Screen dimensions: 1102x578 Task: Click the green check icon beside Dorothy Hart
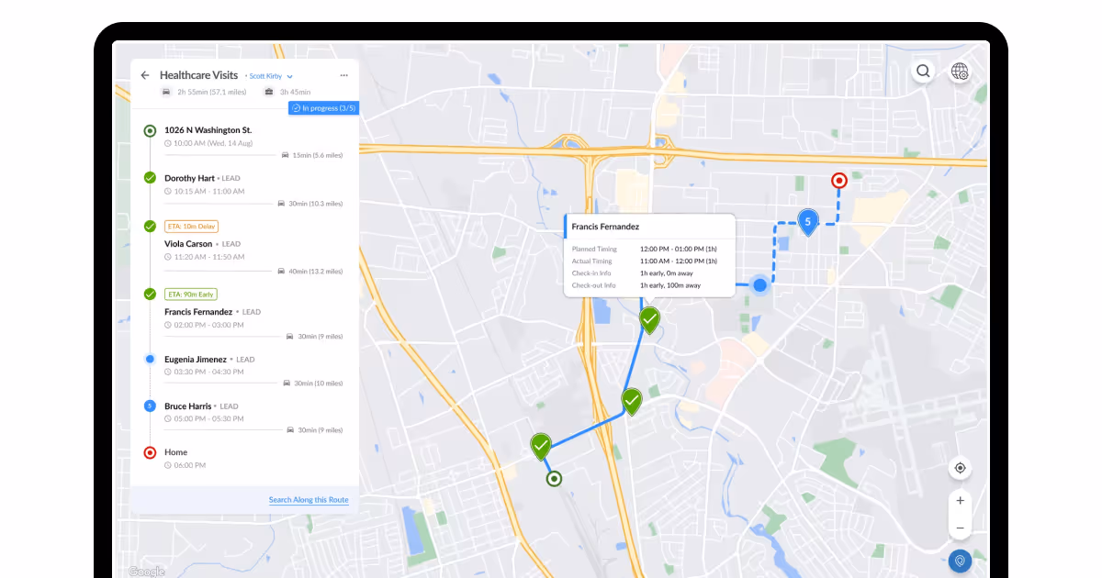pyautogui.click(x=150, y=178)
